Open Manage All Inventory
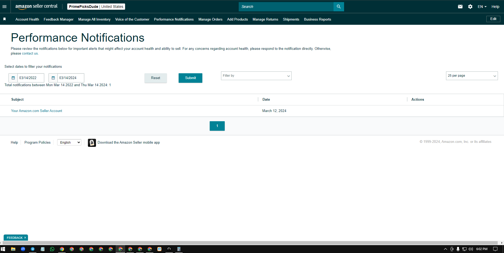Screen dimensions: 504x253 [94, 19]
